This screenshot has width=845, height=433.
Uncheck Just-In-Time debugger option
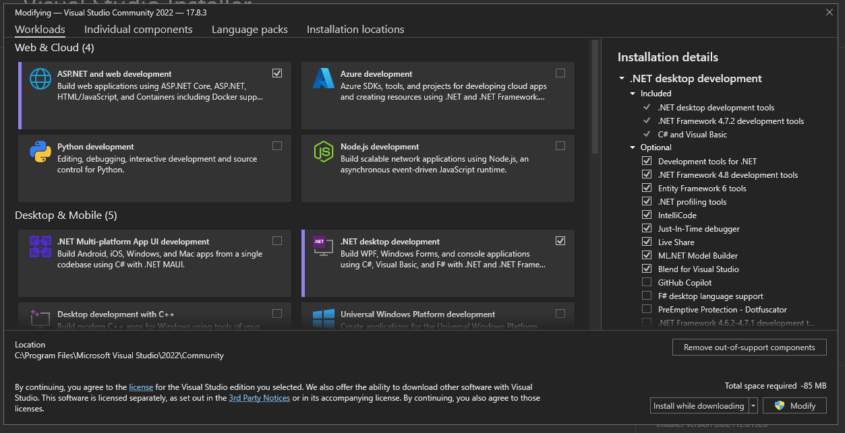point(647,228)
